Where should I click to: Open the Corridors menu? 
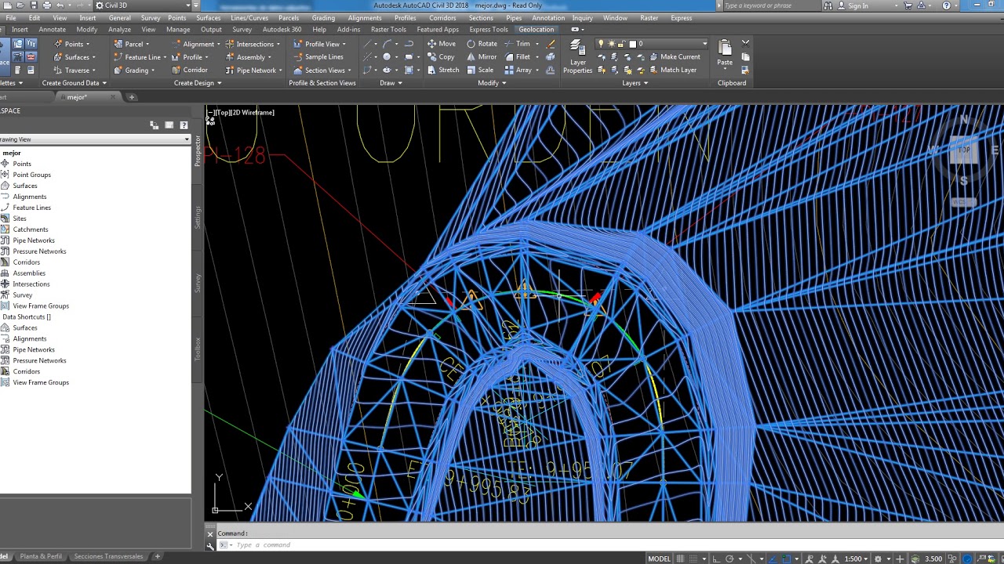442,18
